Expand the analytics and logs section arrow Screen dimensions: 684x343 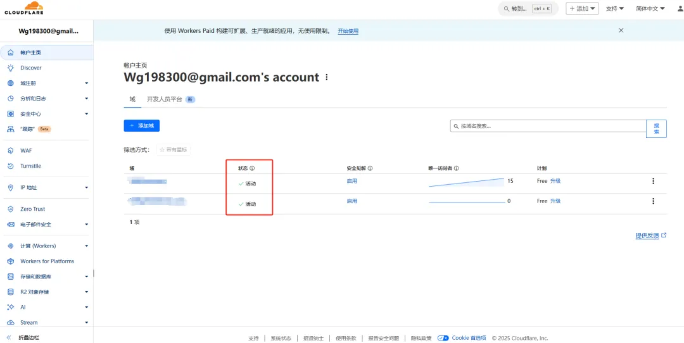click(x=86, y=99)
